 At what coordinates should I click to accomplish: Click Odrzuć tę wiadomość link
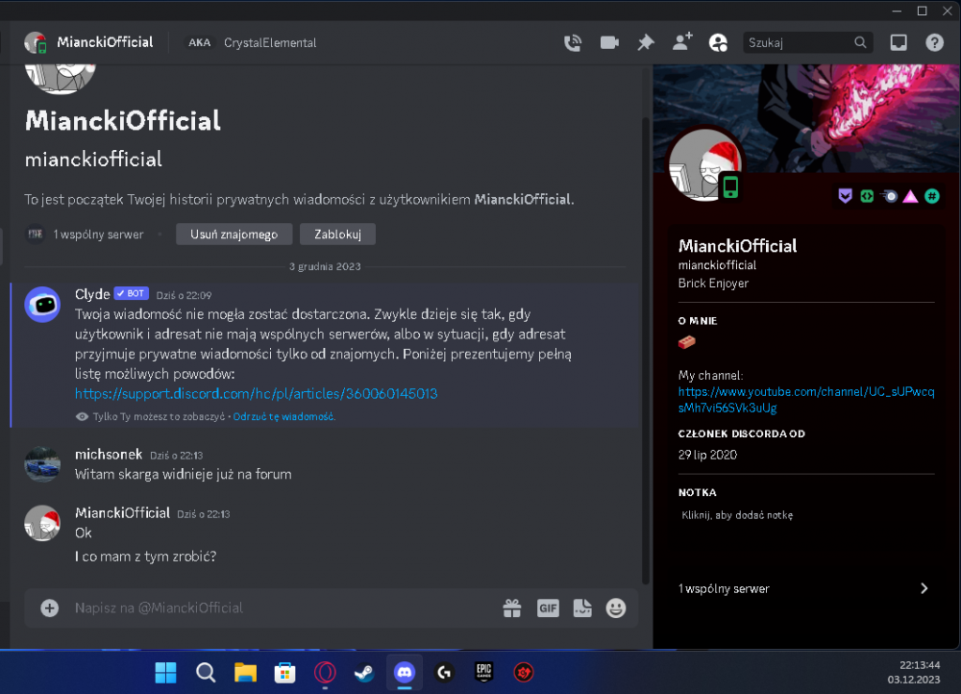coord(283,417)
